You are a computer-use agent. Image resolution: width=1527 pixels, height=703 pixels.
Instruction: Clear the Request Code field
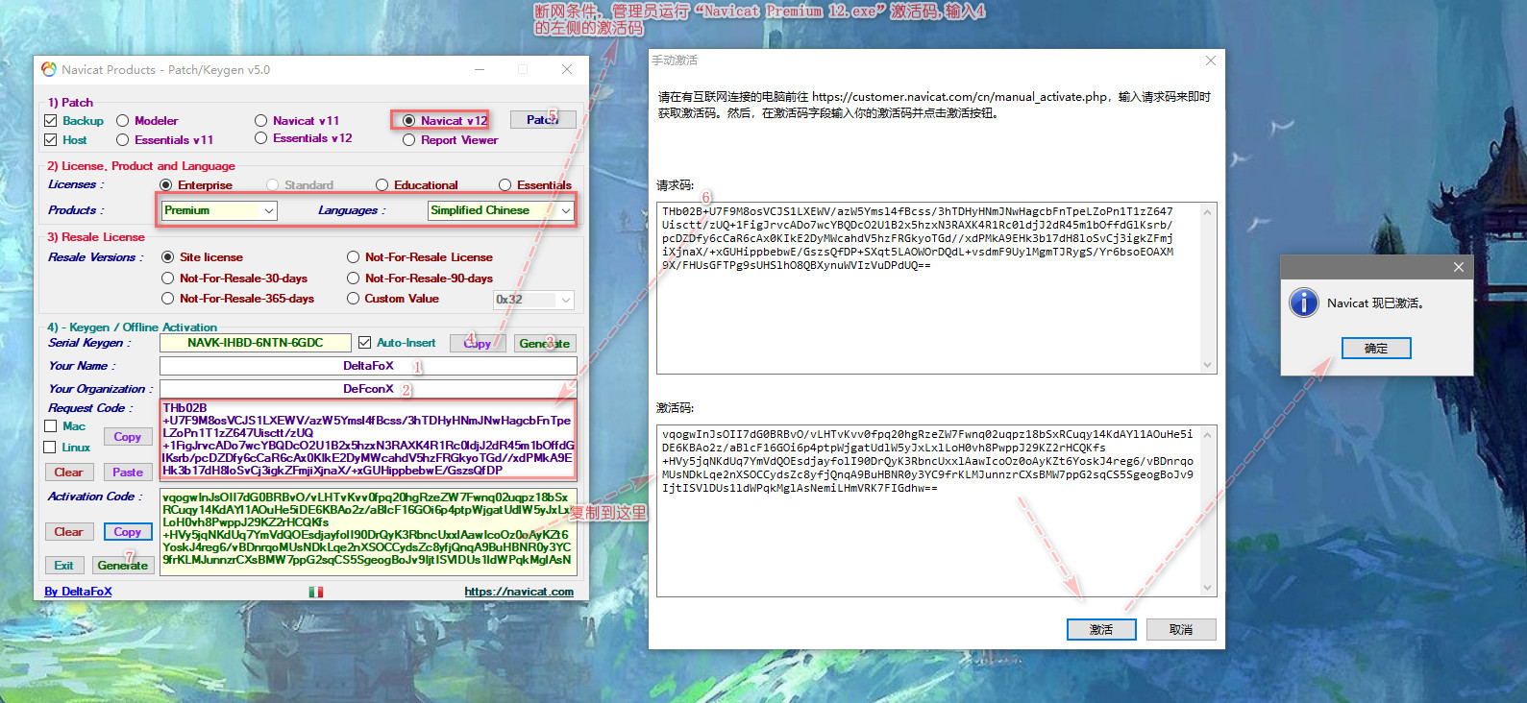tap(68, 472)
